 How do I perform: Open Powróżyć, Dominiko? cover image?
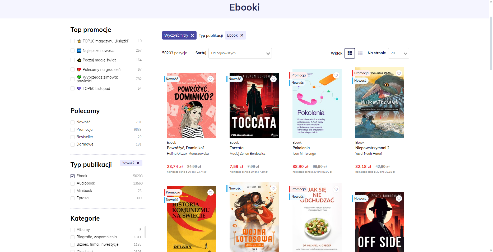coord(191,105)
